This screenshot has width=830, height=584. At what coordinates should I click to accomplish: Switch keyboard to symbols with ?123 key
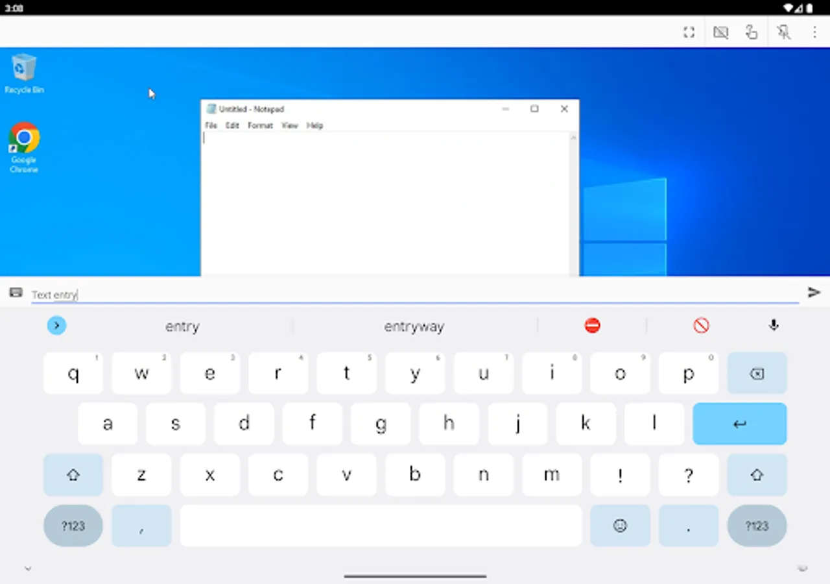point(73,526)
